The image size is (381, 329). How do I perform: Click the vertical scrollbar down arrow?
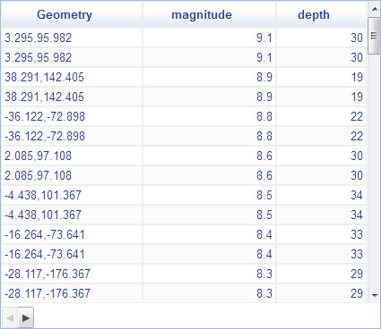[375, 295]
